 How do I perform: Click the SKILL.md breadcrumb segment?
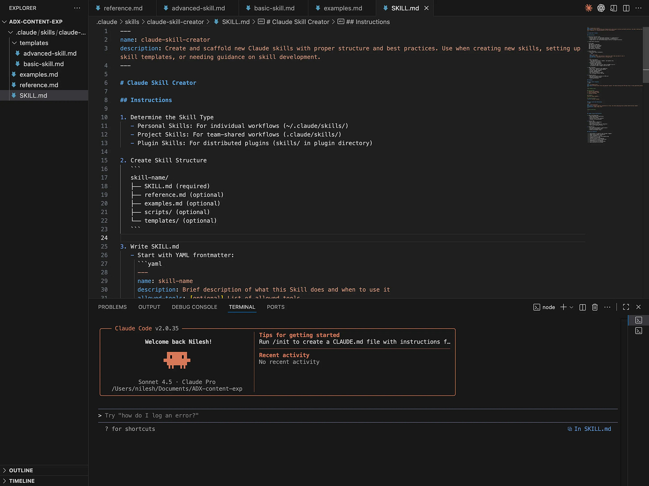pos(232,22)
